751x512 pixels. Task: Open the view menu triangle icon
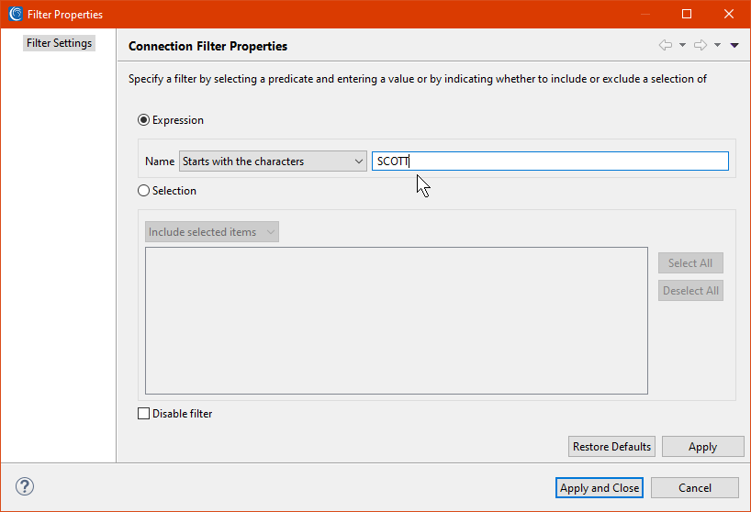tap(734, 46)
